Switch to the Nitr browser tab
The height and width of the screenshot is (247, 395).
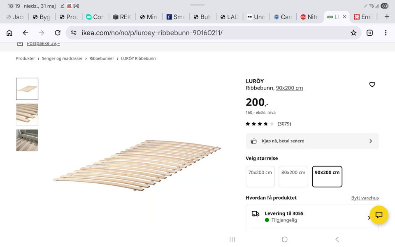[309, 17]
